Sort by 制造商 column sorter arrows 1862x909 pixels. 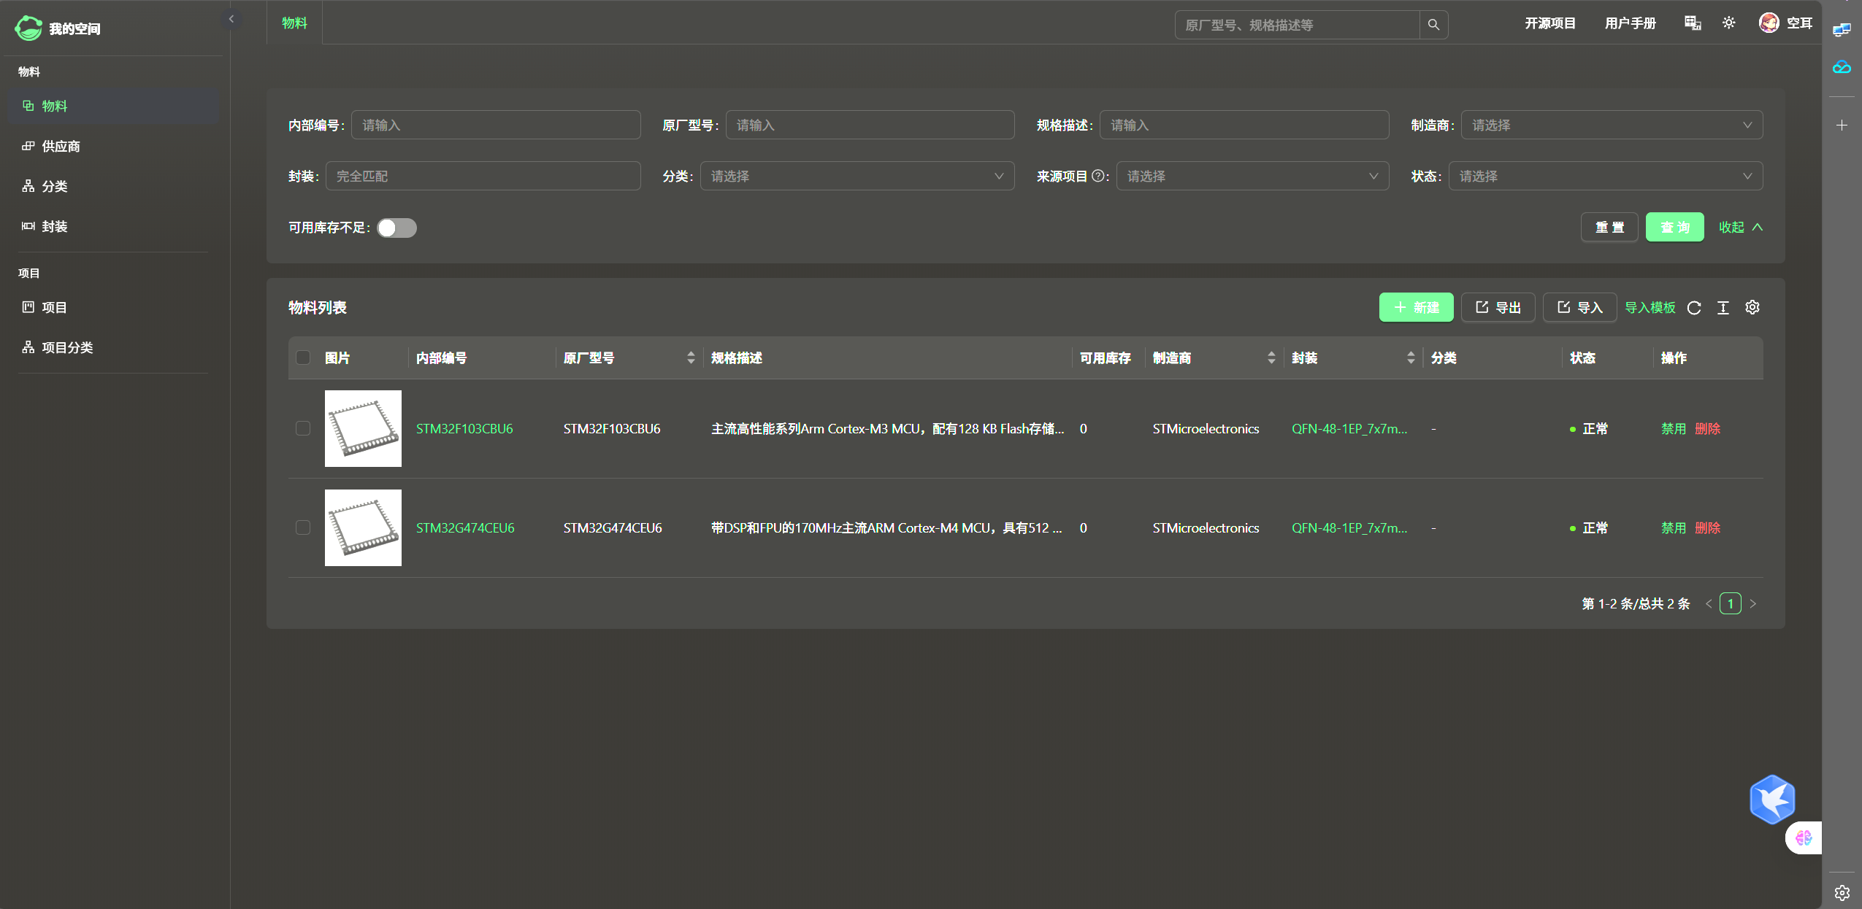coord(1271,357)
